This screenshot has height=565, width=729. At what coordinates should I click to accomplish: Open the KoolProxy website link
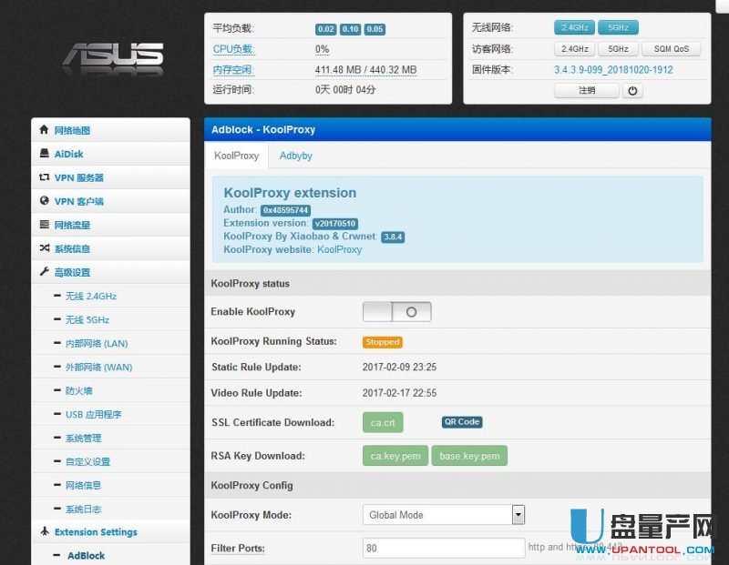click(x=339, y=249)
